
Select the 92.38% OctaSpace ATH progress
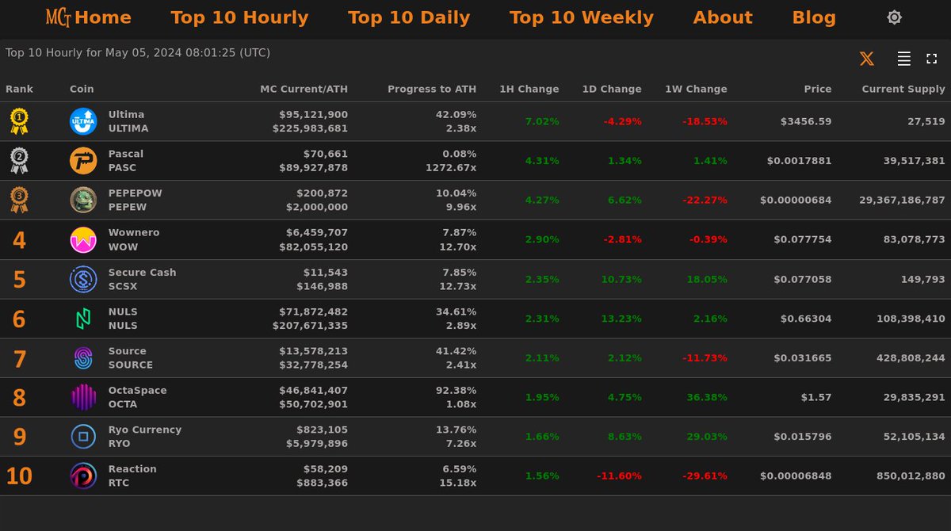(x=456, y=391)
